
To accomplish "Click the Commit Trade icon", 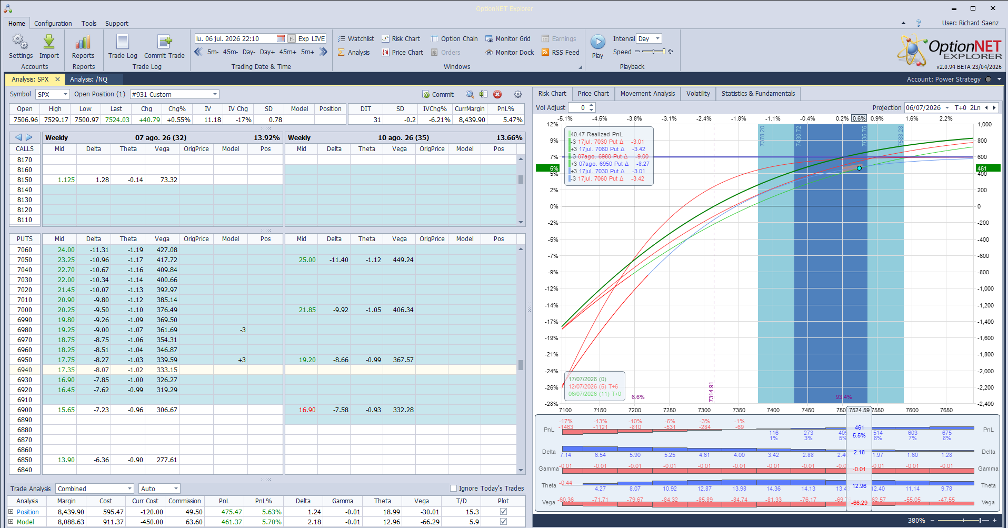I will click(x=164, y=42).
